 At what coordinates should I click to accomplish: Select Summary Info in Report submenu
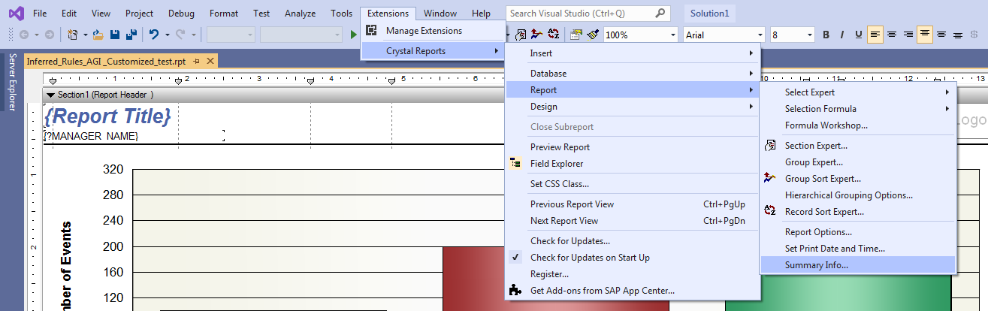coord(858,265)
